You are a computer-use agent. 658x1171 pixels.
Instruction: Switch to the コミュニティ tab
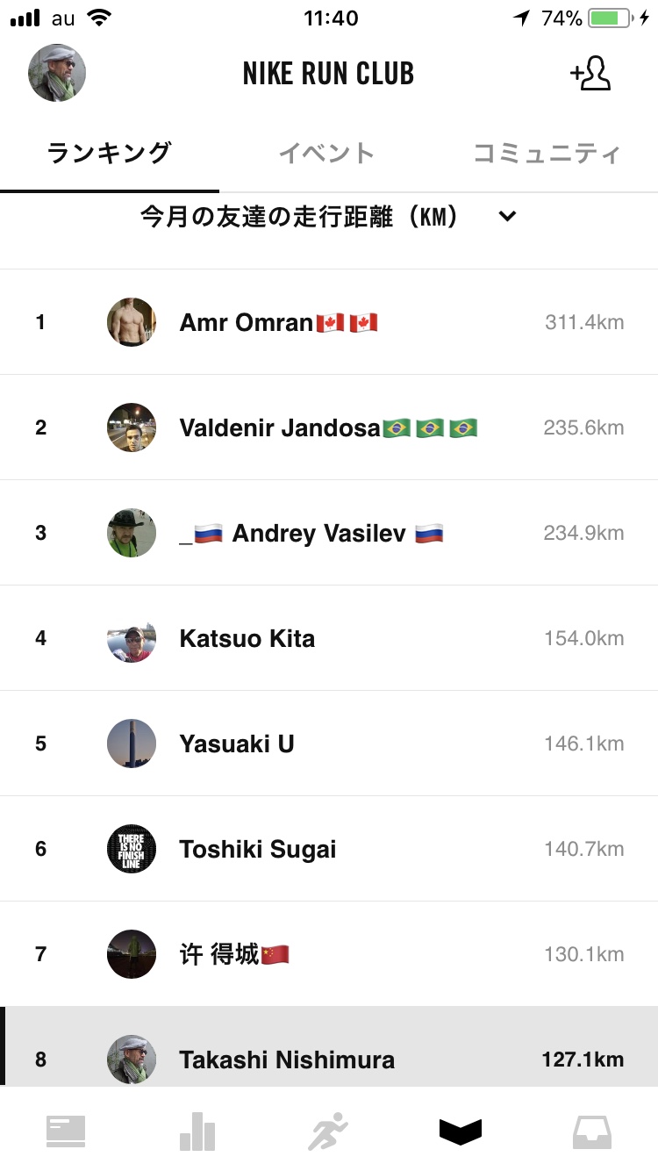coord(547,154)
